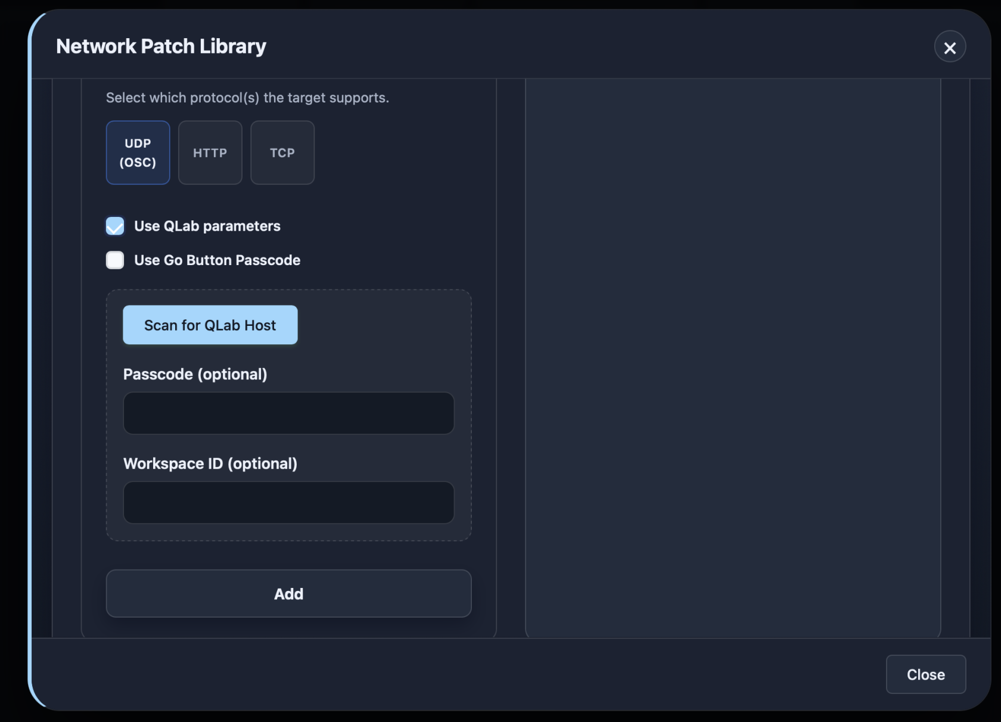The width and height of the screenshot is (1001, 722).
Task: Click inside the Passcode input field
Action: (x=288, y=413)
